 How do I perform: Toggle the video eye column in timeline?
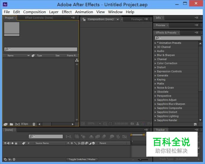coord(5,143)
